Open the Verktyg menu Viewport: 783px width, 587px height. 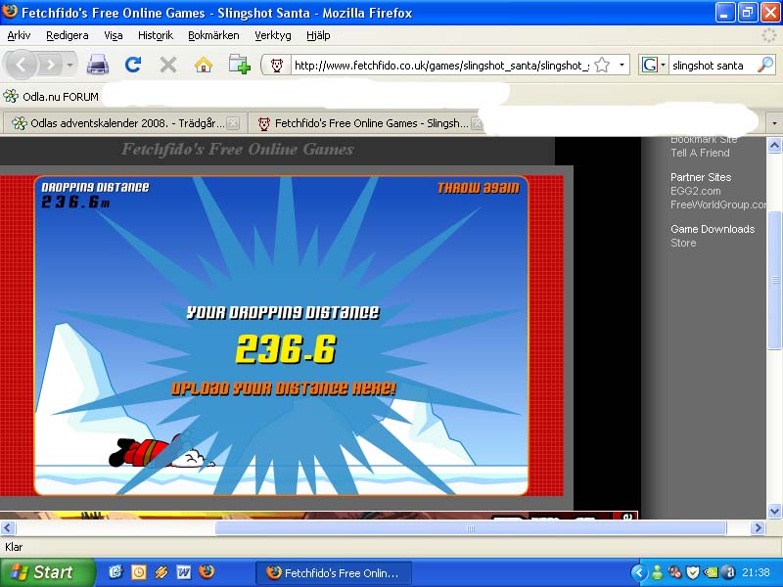273,35
